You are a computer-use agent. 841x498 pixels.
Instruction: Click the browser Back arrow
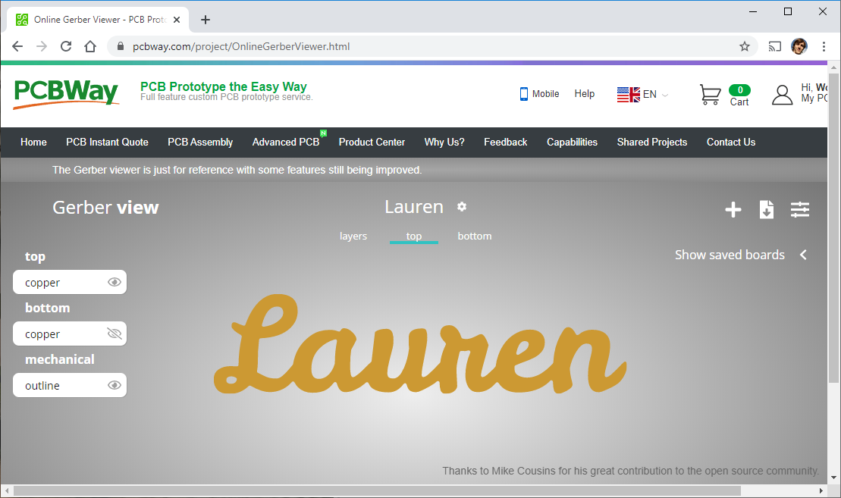click(x=17, y=47)
